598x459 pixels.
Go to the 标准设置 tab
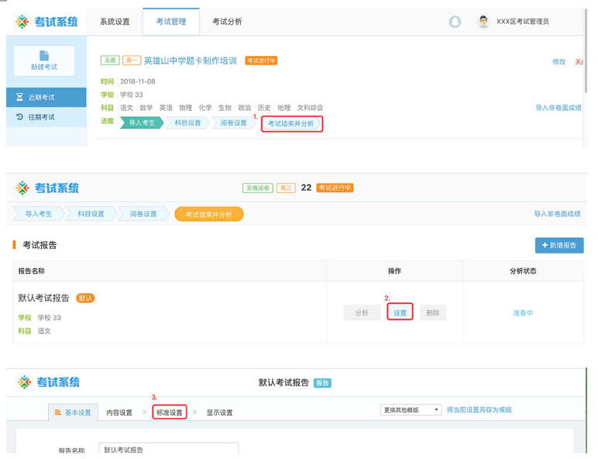click(169, 412)
